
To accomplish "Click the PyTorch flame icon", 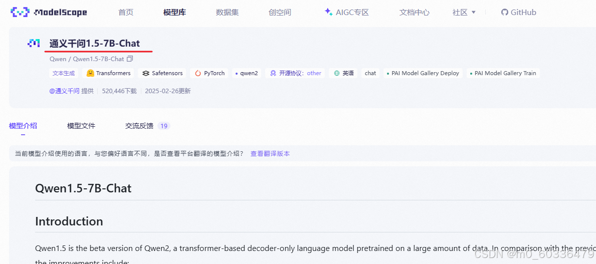I will pos(197,73).
